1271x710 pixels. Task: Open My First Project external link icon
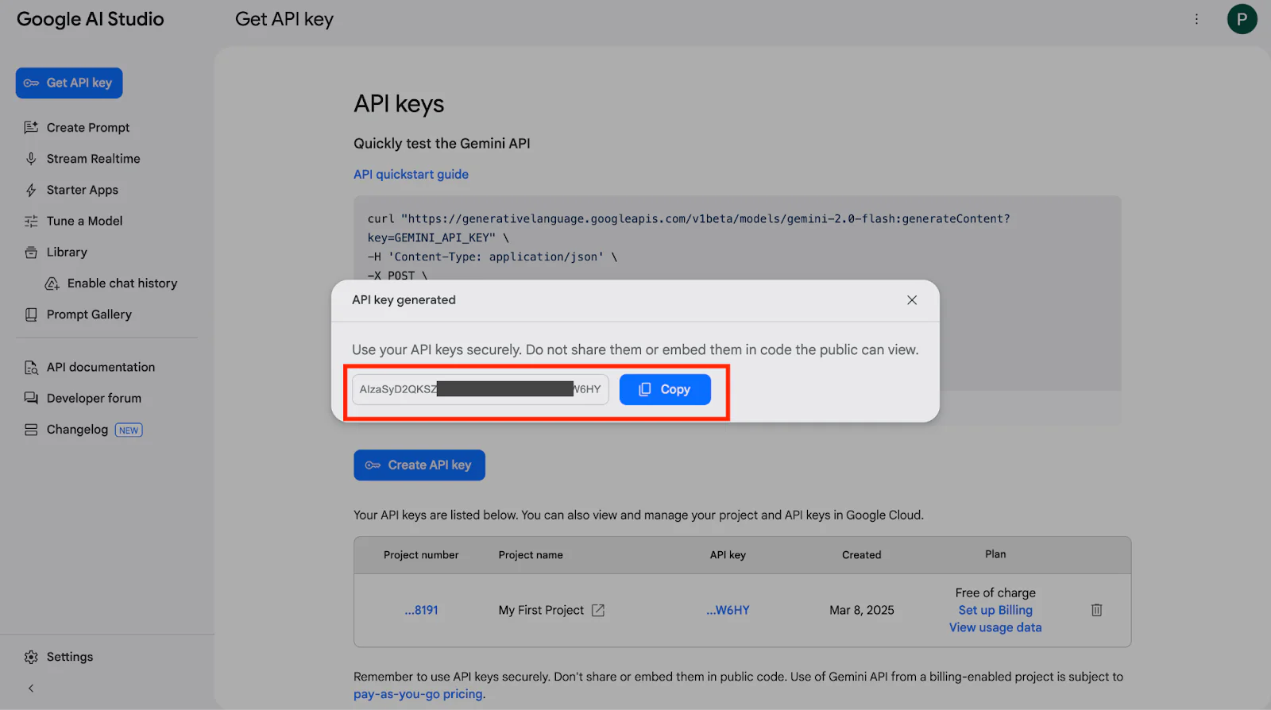tap(598, 610)
